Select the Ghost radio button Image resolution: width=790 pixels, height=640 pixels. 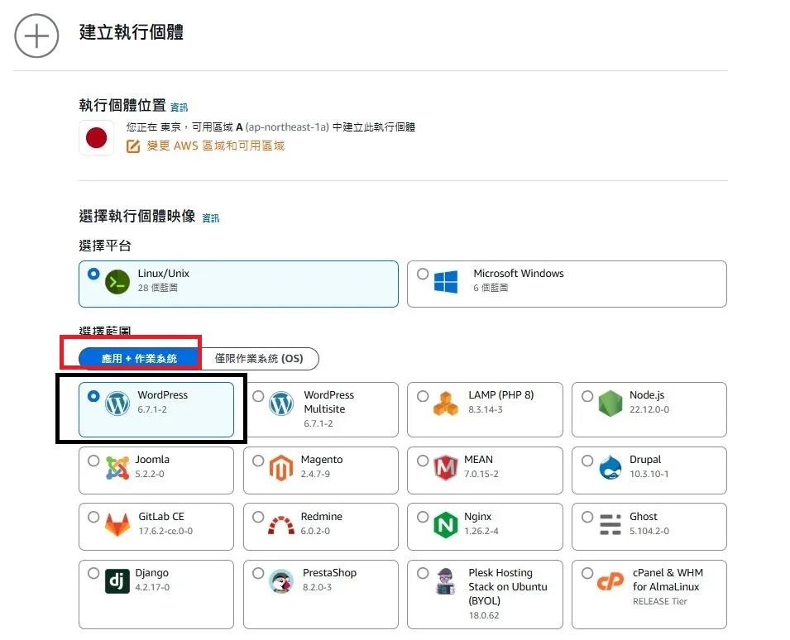[587, 517]
